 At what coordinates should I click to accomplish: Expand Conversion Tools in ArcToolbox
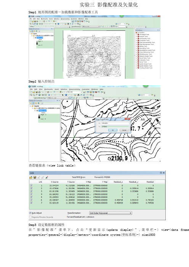coord(136,40)
